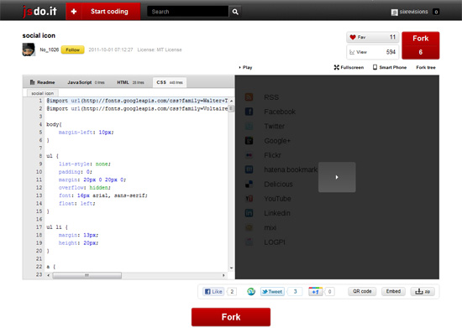Favorite this code with heart icon
Screen dimensions: 462x328
click(x=353, y=37)
